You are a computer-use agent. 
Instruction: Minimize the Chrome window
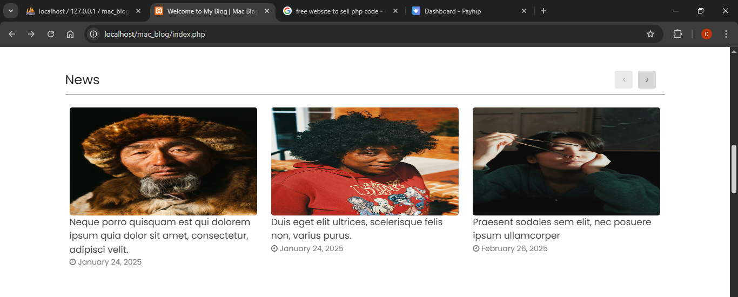tap(676, 11)
